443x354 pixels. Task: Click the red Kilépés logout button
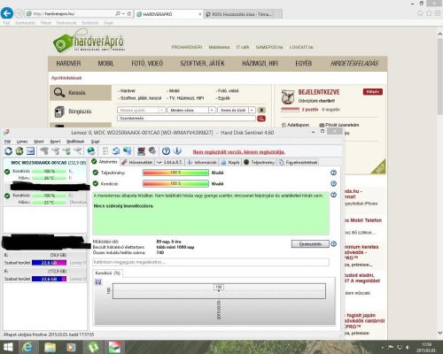point(373,92)
